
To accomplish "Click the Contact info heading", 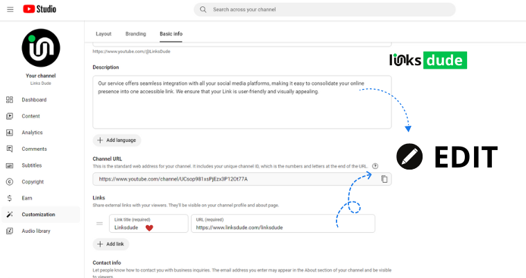I will pyautogui.click(x=107, y=263).
